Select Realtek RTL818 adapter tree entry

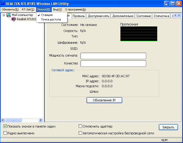point(27,19)
